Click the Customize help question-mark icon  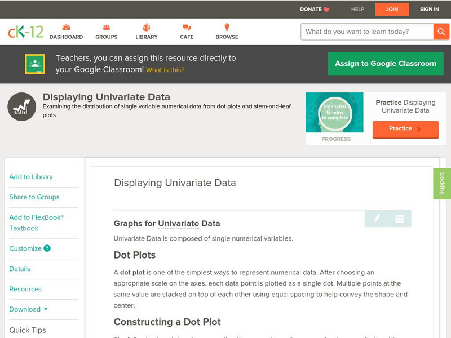tap(47, 248)
